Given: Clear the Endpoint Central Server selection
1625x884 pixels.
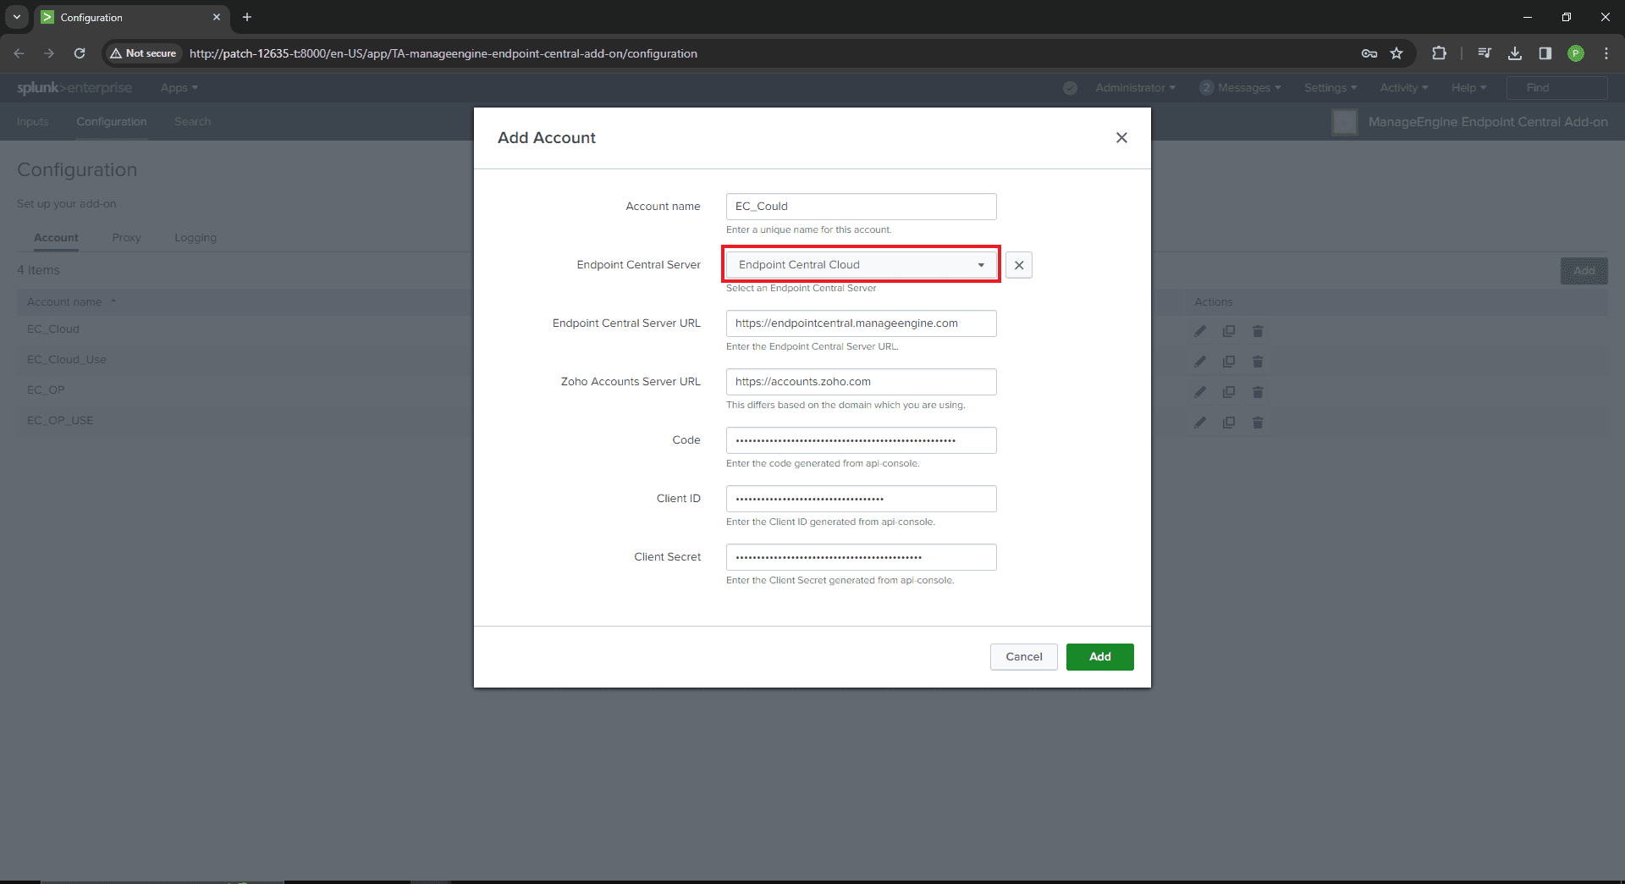Looking at the screenshot, I should click(1019, 265).
